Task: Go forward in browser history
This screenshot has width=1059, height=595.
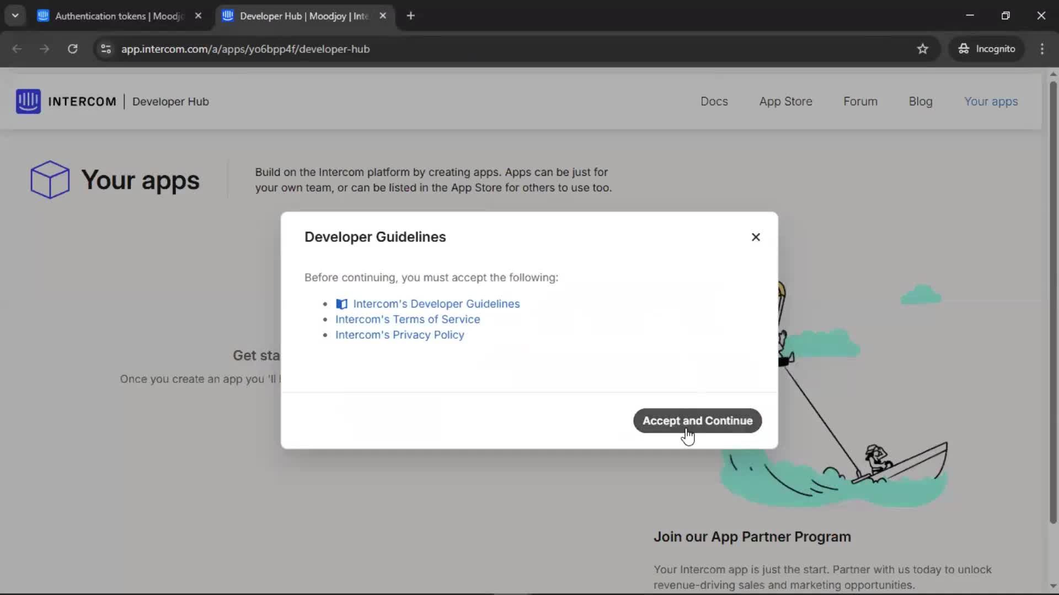Action: (45, 49)
